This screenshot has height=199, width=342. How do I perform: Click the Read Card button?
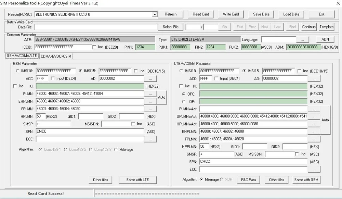pos(201,14)
